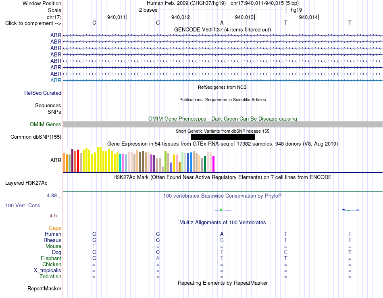Select the Mouse species row label
383x298 pixels.
(x=53, y=246)
